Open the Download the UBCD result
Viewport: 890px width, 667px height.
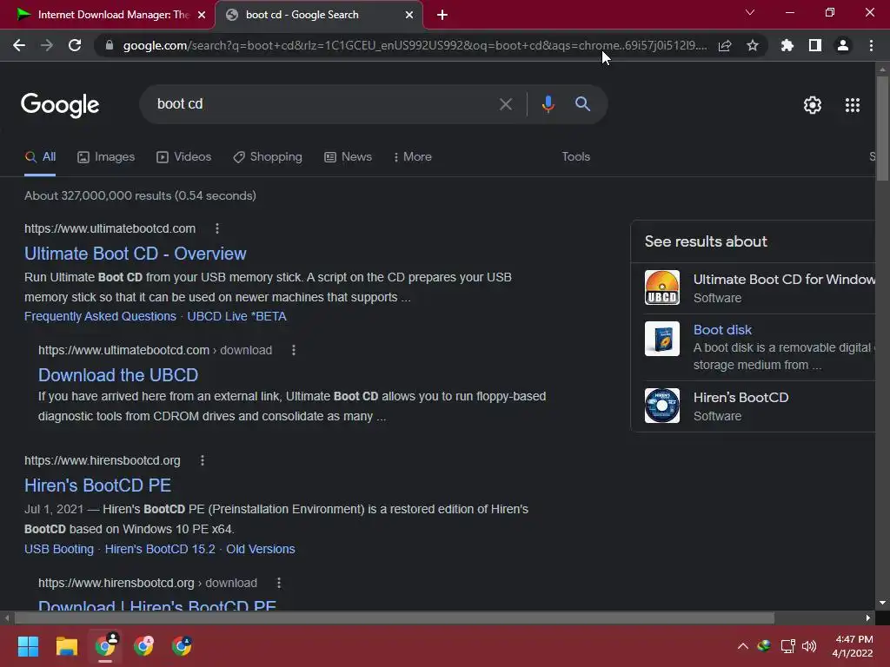(x=118, y=375)
